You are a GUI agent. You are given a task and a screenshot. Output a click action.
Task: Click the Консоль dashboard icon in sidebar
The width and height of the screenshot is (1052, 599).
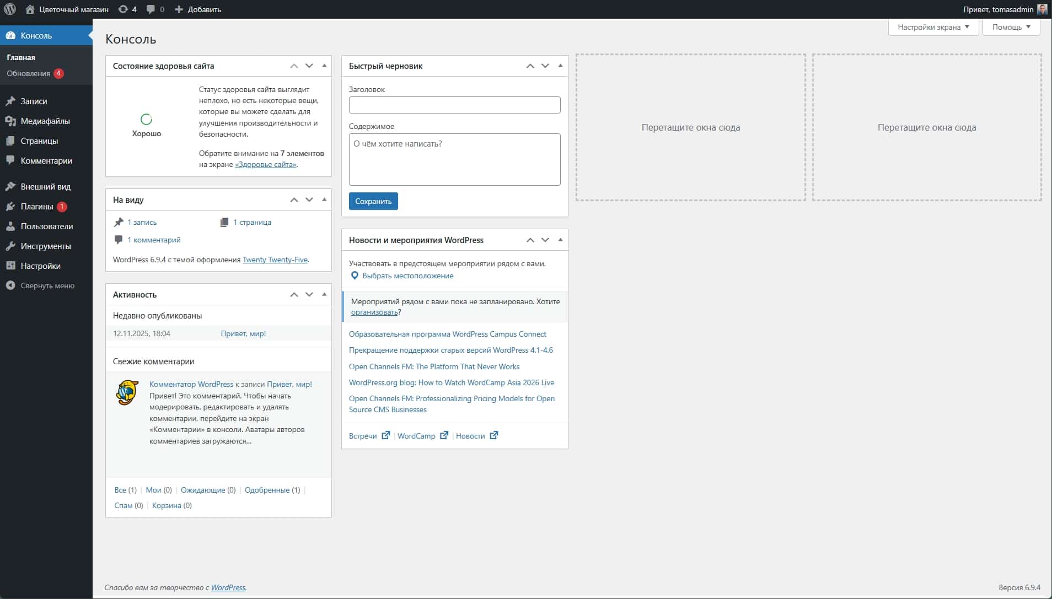(x=10, y=36)
